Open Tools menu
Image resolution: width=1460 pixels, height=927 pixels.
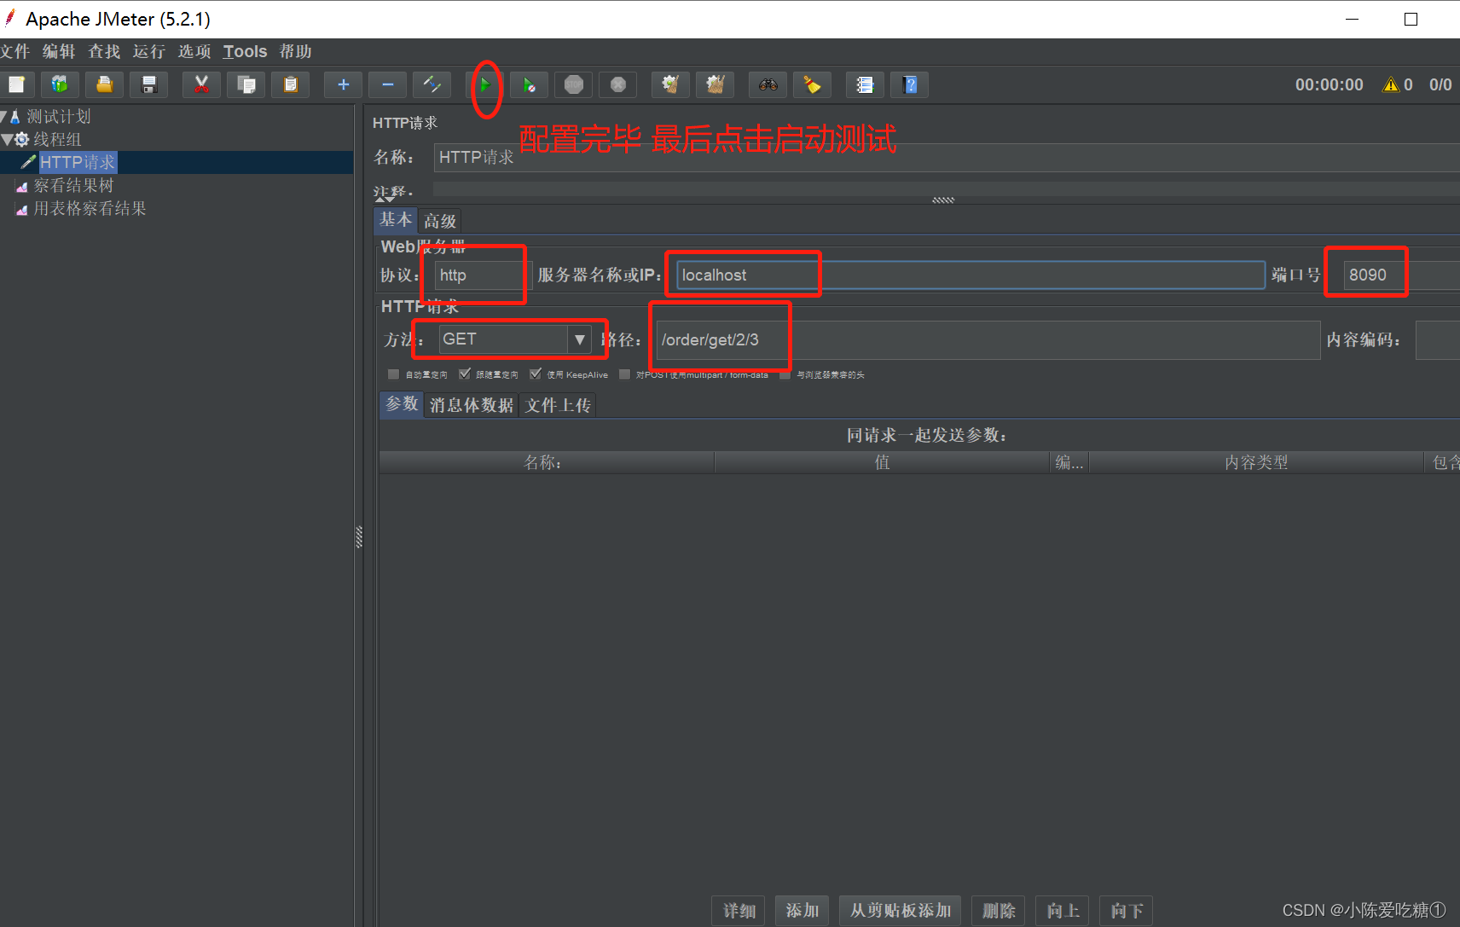coord(245,51)
